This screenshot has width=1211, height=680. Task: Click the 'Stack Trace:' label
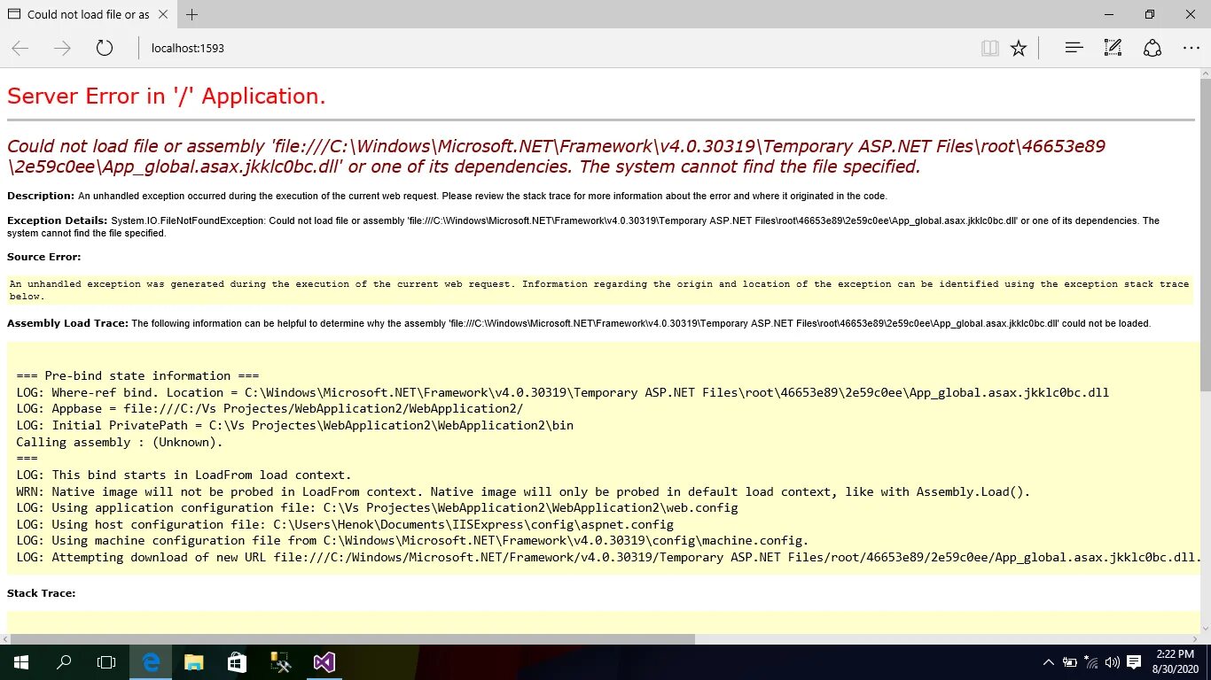42,593
